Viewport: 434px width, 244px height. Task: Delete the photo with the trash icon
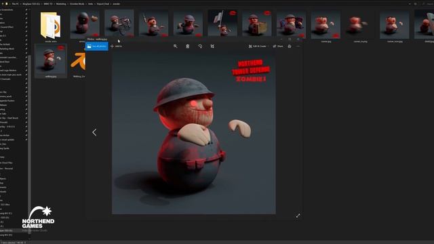[188, 46]
